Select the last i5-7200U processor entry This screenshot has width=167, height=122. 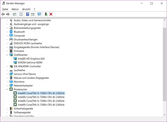[x=41, y=105]
